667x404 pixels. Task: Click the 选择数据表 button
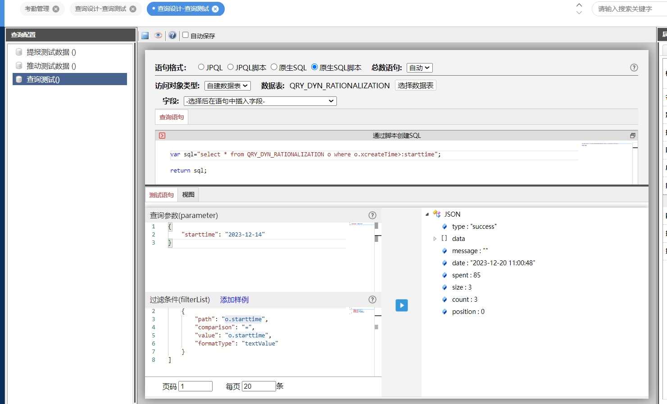click(x=415, y=85)
